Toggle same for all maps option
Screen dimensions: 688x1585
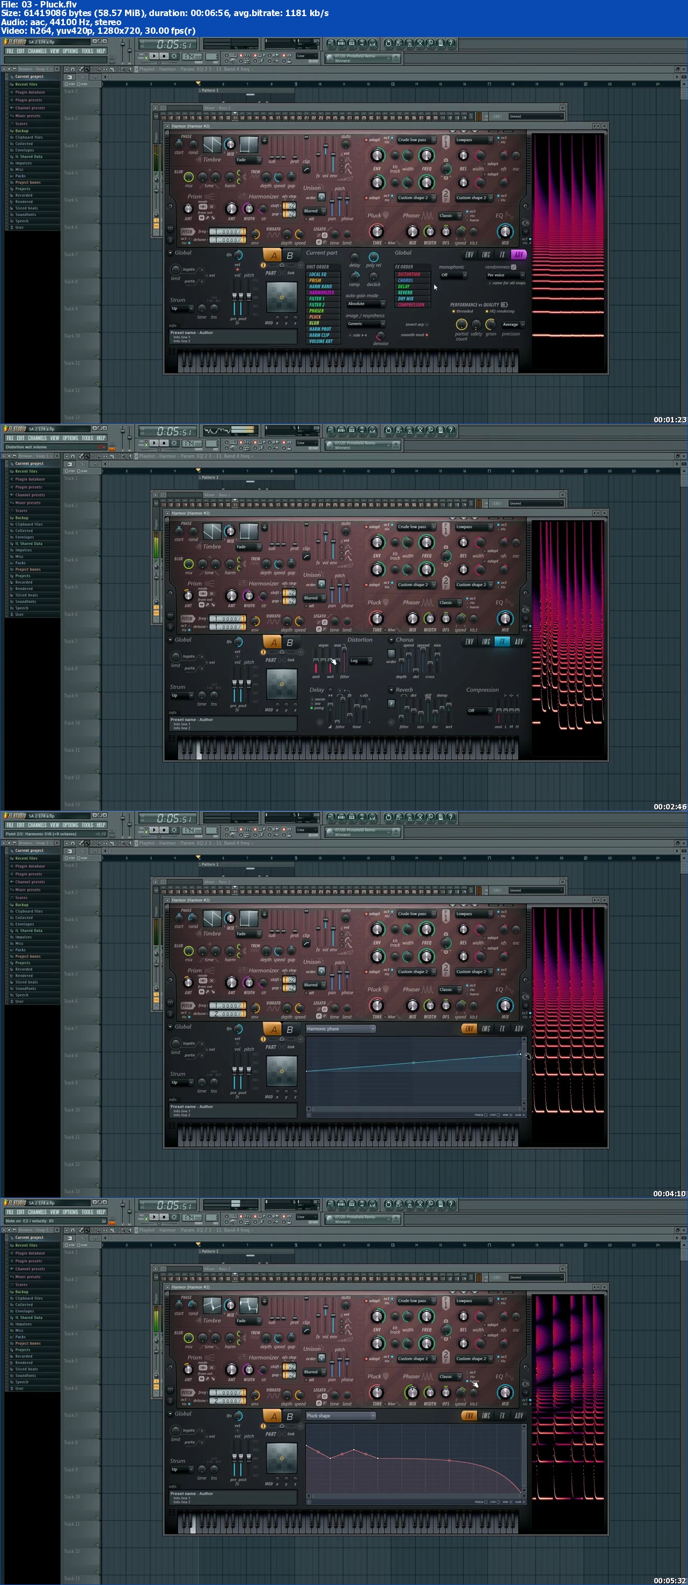click(x=490, y=283)
